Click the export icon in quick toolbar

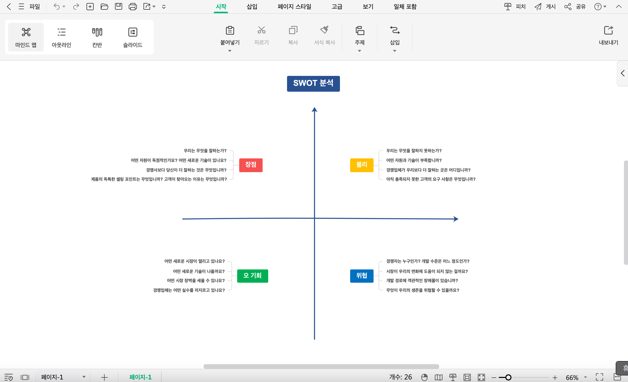point(147,7)
